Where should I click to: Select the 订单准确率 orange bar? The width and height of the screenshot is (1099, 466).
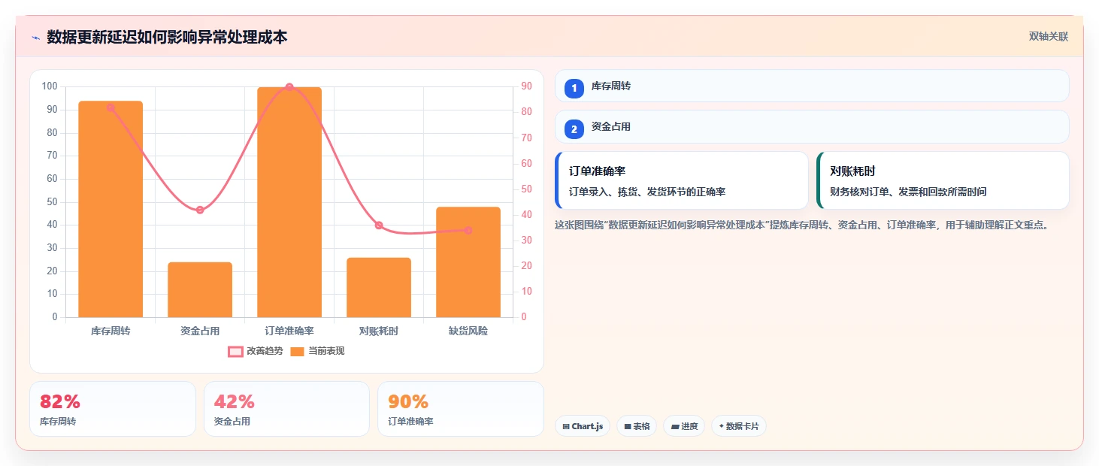pos(289,202)
